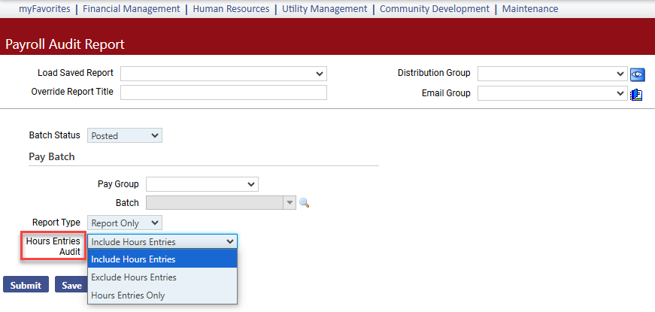655x312 pixels.
Task: Open the Utility Management menu
Action: pyautogui.click(x=325, y=9)
